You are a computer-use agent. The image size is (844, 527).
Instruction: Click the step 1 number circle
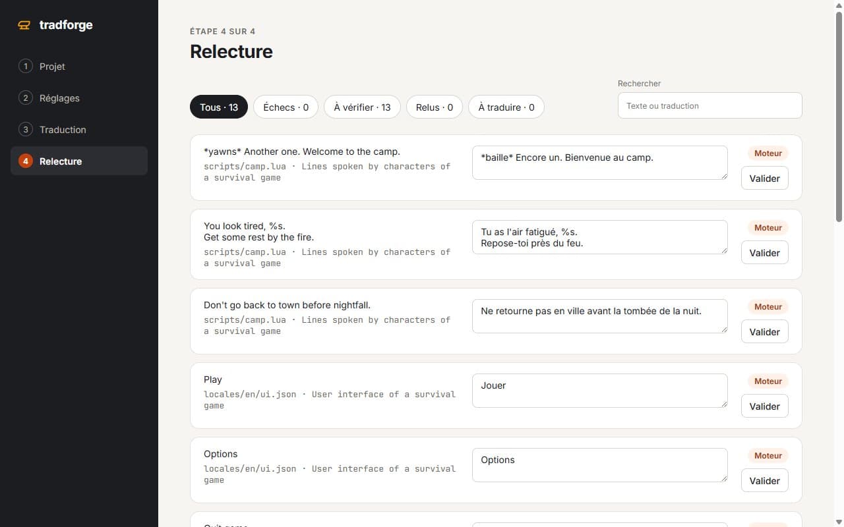26,67
